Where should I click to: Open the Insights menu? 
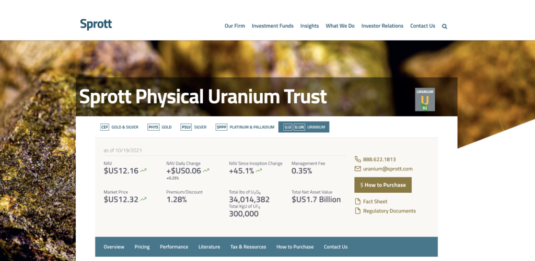[x=309, y=26]
